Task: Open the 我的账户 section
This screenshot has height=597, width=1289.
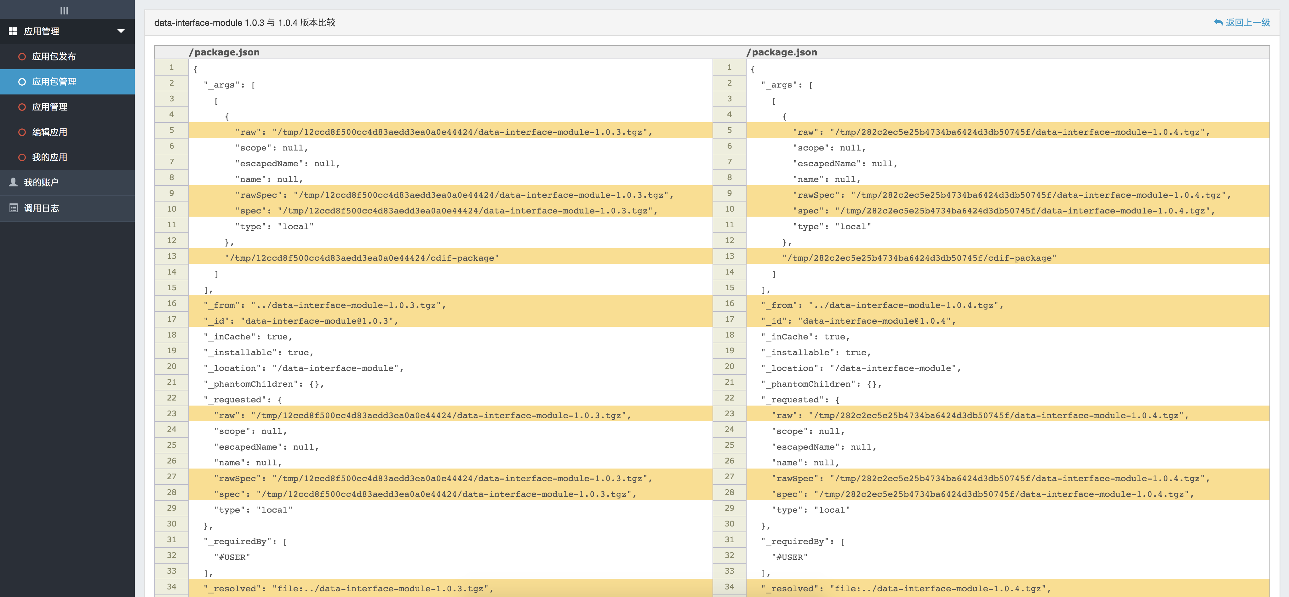Action: point(67,183)
